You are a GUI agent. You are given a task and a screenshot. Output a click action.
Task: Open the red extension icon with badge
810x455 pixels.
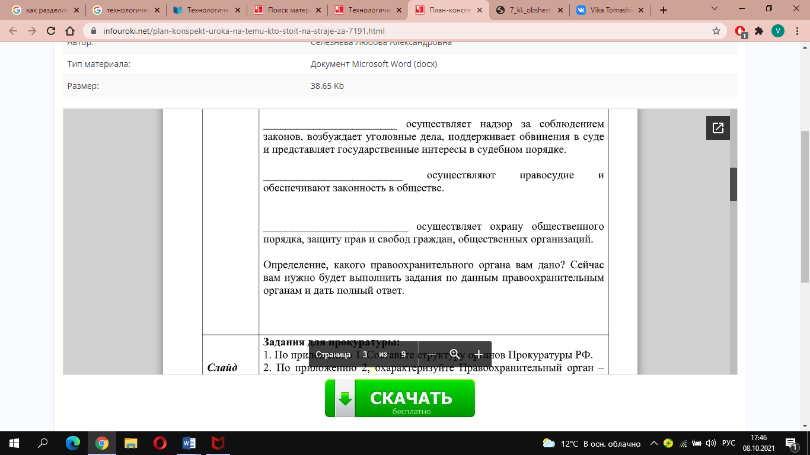click(740, 31)
